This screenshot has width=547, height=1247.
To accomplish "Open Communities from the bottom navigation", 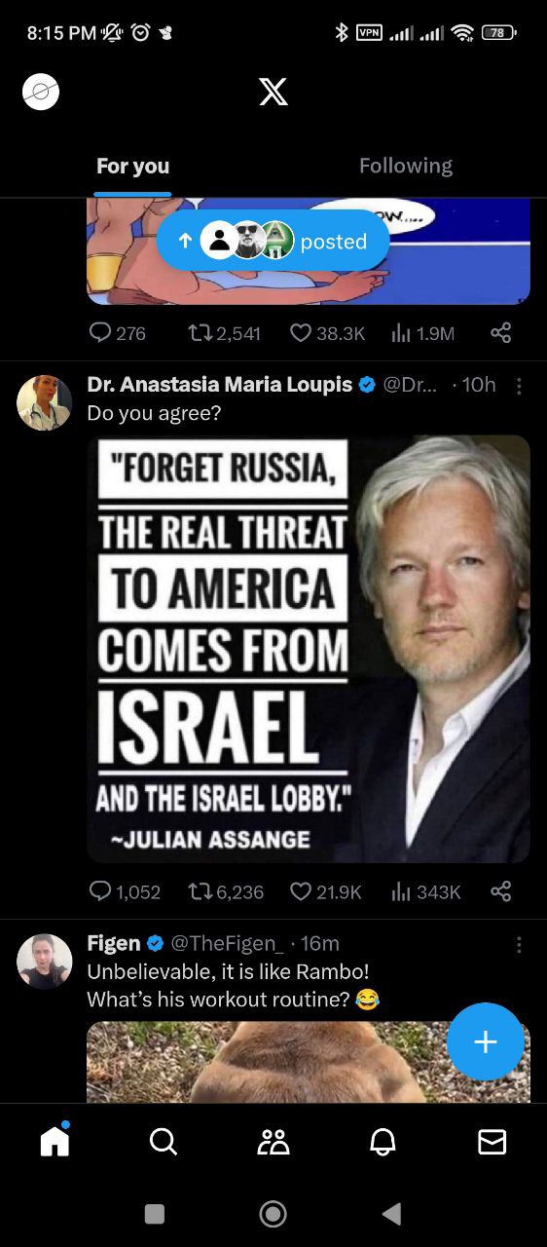I will (273, 1141).
